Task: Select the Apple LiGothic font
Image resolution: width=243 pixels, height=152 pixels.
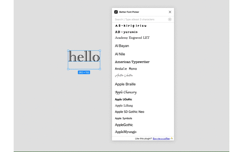Action: [123, 99]
